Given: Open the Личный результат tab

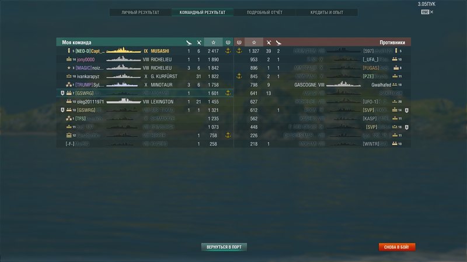Looking at the screenshot, I should click(140, 12).
